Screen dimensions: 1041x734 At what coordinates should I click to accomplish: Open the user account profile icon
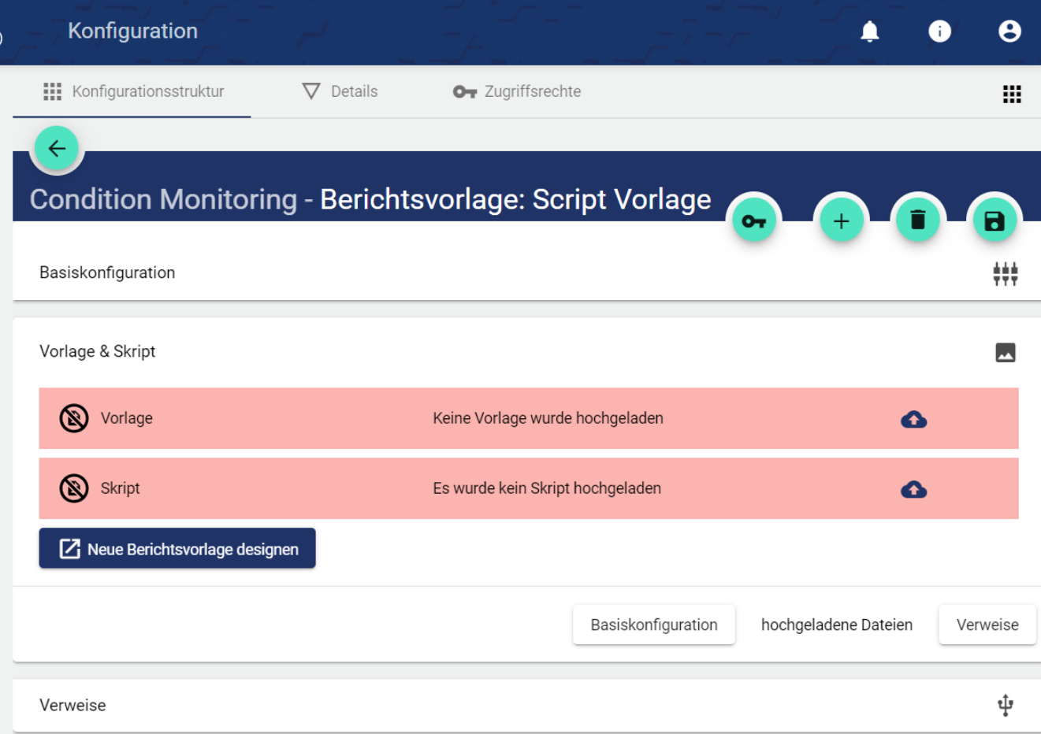pos(1009,32)
